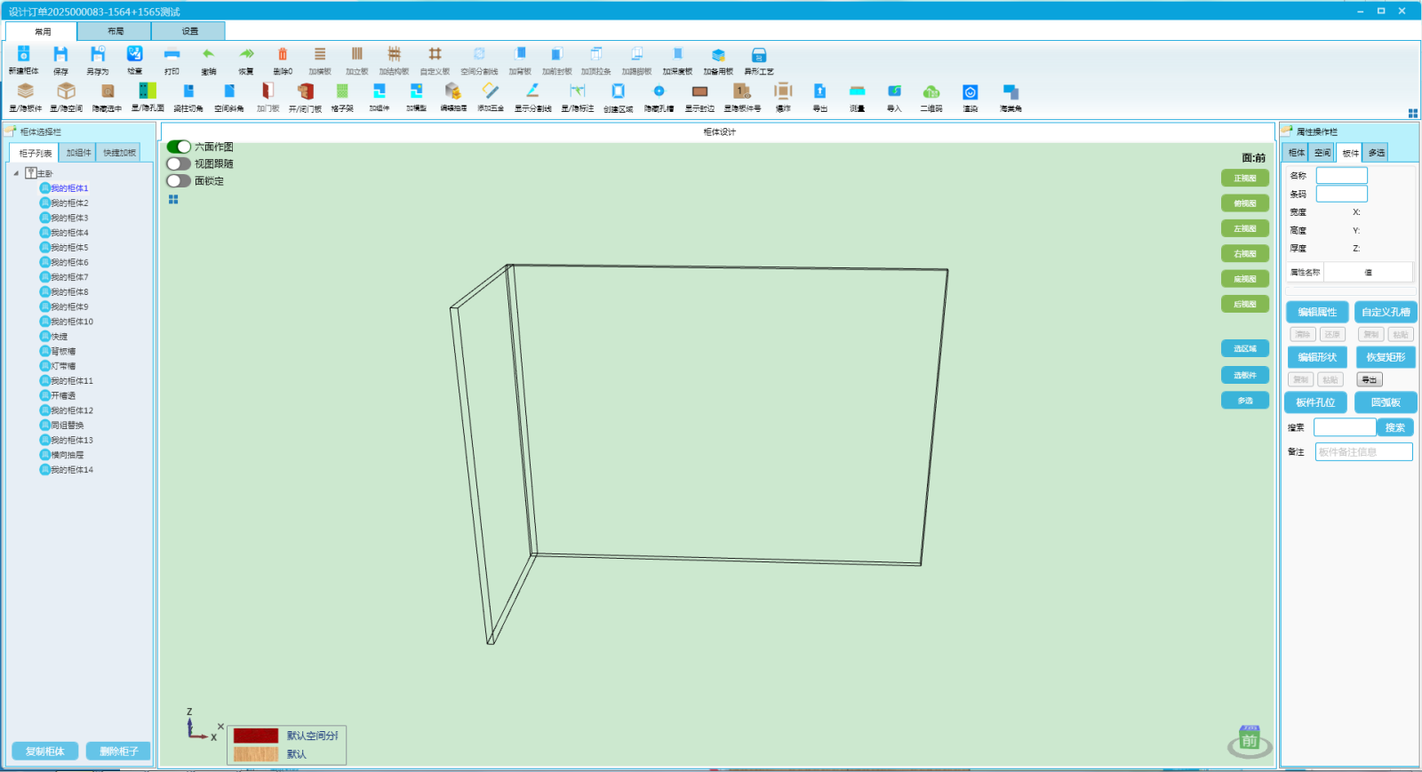This screenshot has width=1422, height=772.
Task: Click the 删除0 trash icon
Action: [x=283, y=55]
